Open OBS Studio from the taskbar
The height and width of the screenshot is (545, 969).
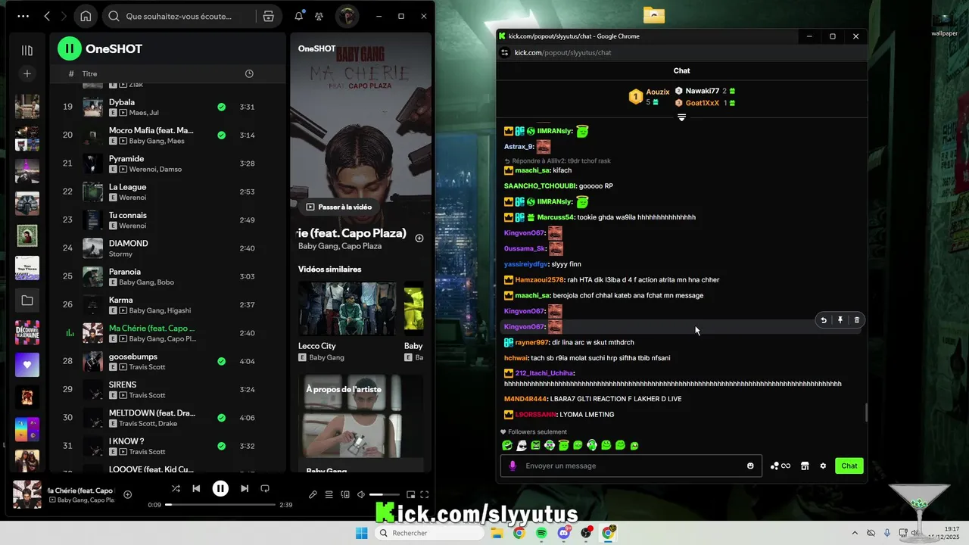tap(586, 533)
